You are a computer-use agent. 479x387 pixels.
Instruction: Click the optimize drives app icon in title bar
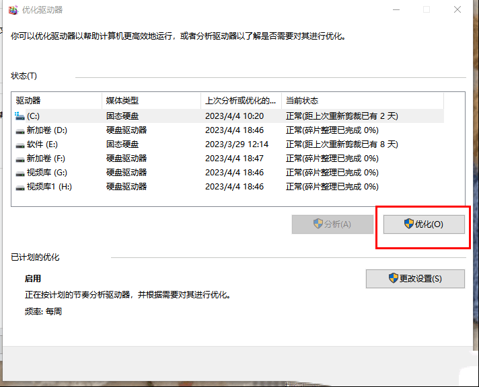click(x=13, y=10)
